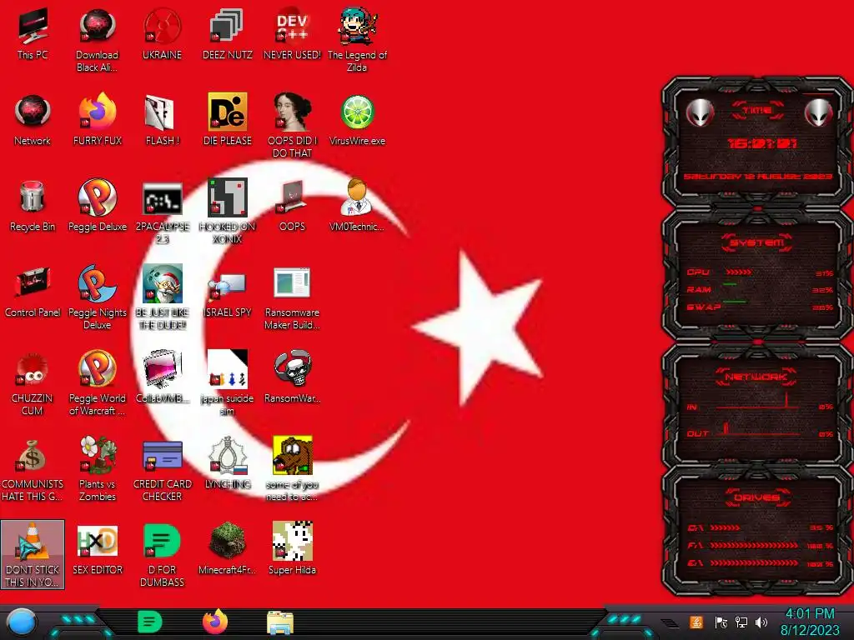Click the DRIVES widget header
The width and height of the screenshot is (854, 640).
756,497
